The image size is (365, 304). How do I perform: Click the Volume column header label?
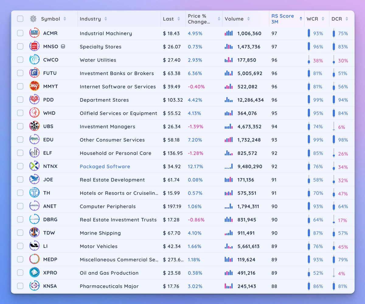[x=234, y=19]
